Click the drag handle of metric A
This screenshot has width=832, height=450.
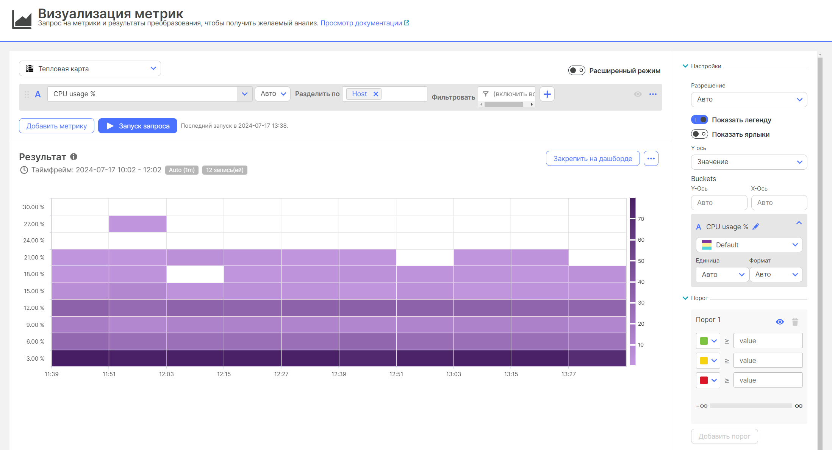27,94
